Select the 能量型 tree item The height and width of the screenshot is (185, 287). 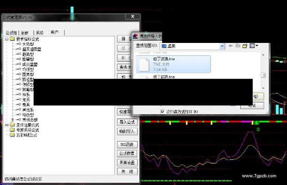(x=28, y=59)
